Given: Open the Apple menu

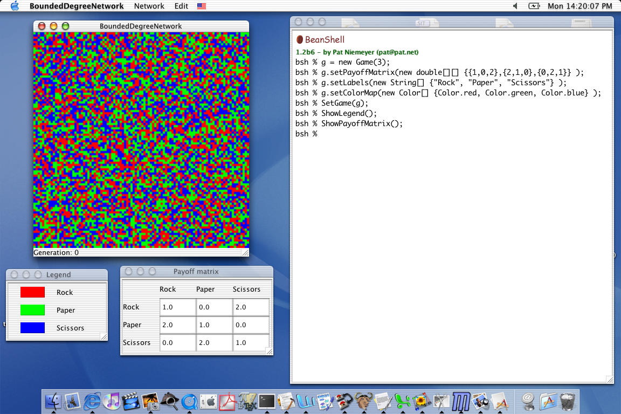Looking at the screenshot, I should point(15,6).
